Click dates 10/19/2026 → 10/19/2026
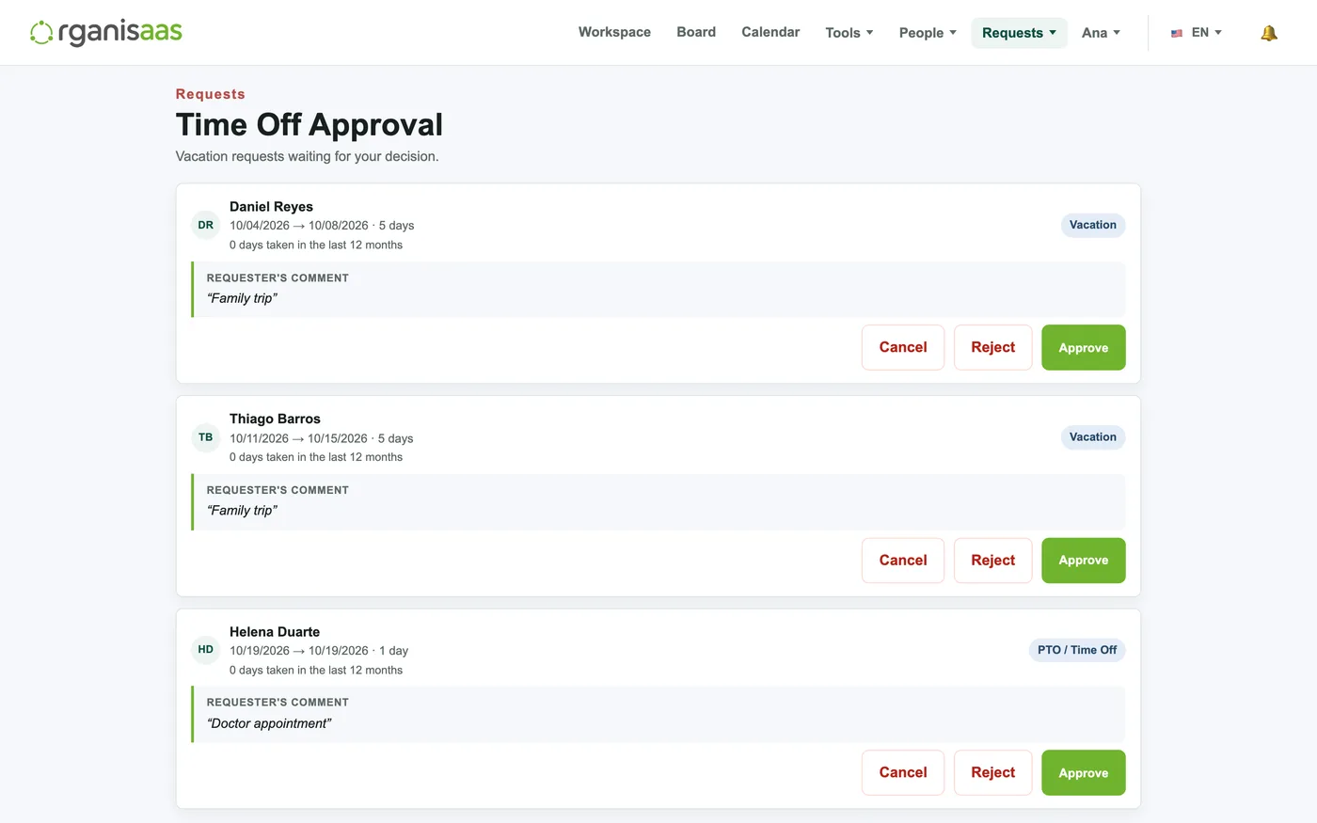This screenshot has width=1317, height=823. coord(299,651)
